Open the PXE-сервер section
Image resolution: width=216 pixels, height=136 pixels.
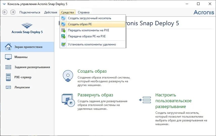click(27, 77)
